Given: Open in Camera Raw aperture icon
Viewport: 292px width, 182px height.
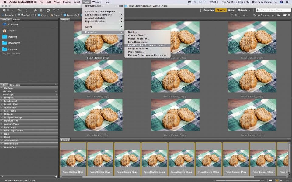Looking at the screenshot, I should 48,10.
